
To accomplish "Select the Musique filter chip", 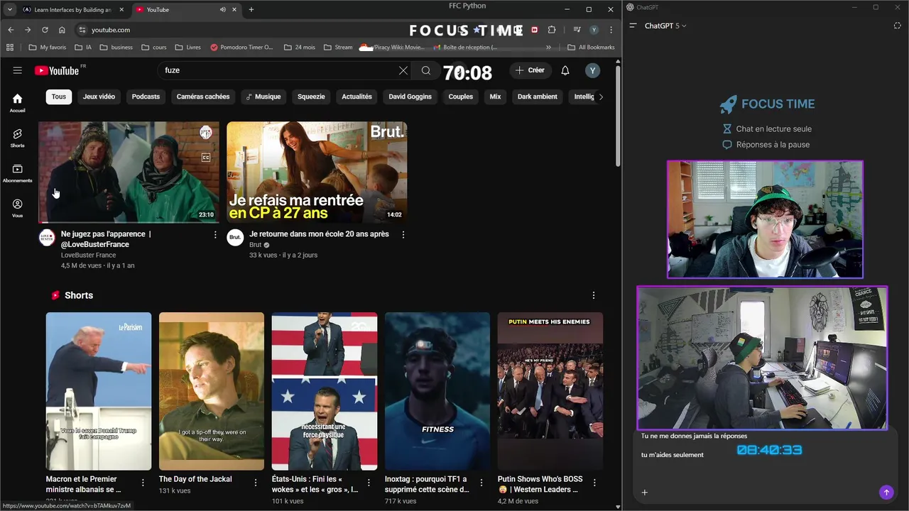I will click(x=263, y=97).
